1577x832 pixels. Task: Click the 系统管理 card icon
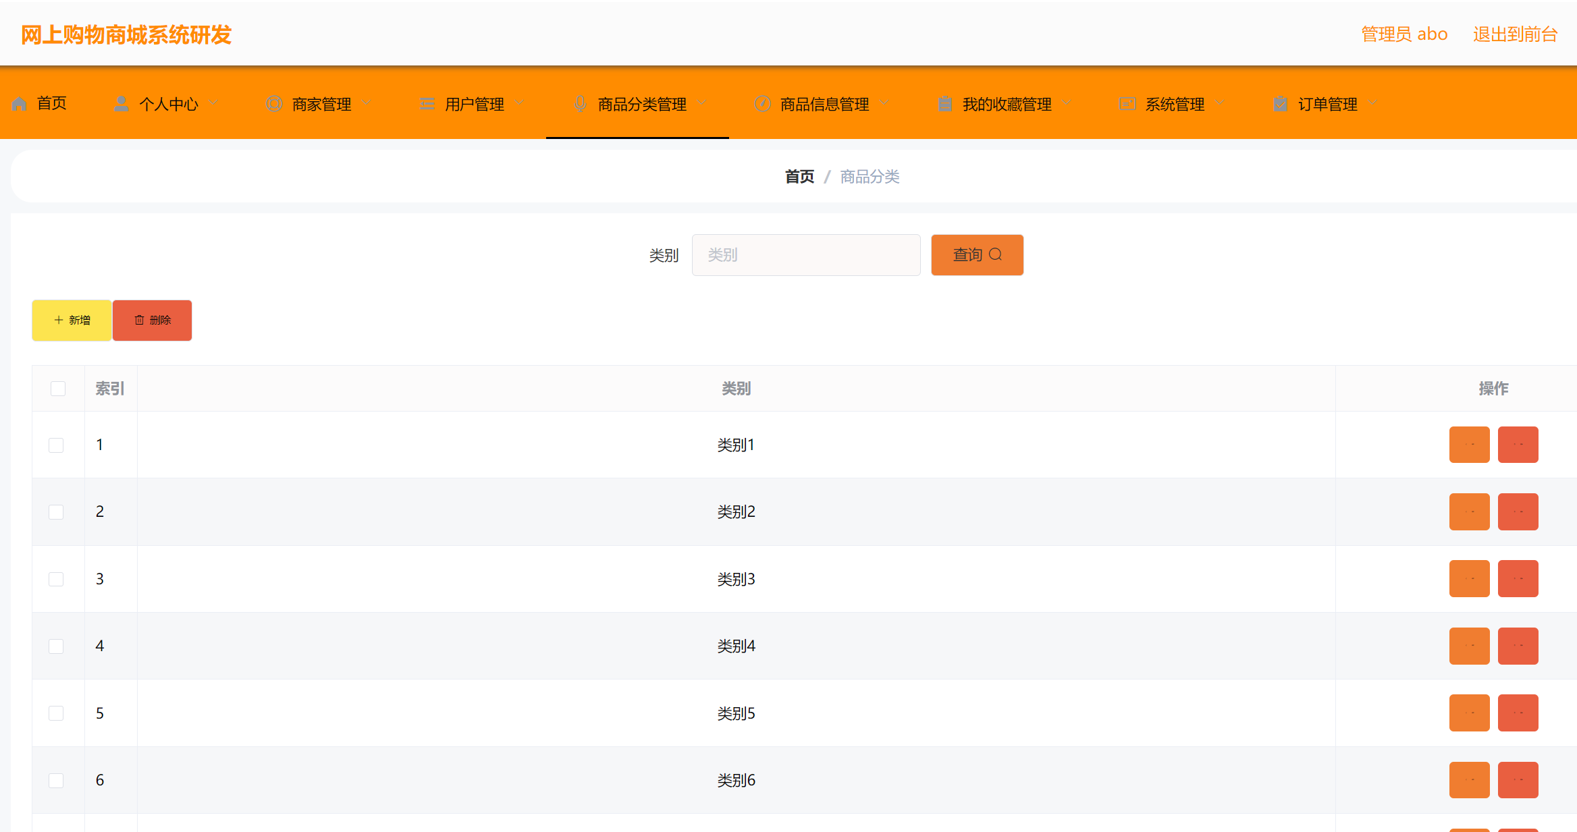(x=1127, y=104)
